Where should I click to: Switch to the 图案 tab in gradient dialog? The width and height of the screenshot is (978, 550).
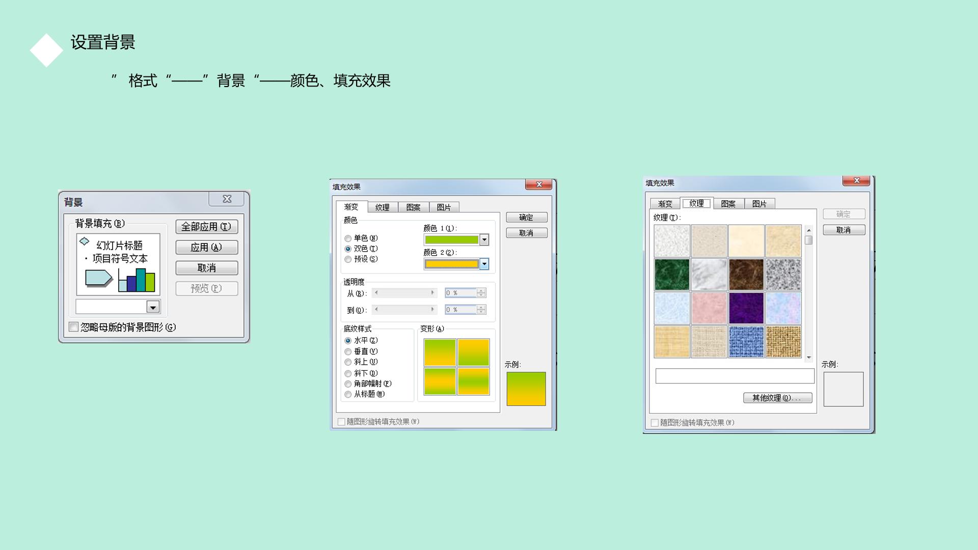413,207
